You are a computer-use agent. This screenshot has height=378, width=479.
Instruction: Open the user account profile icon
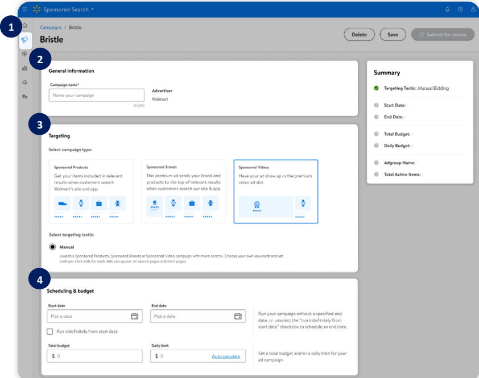[x=473, y=9]
